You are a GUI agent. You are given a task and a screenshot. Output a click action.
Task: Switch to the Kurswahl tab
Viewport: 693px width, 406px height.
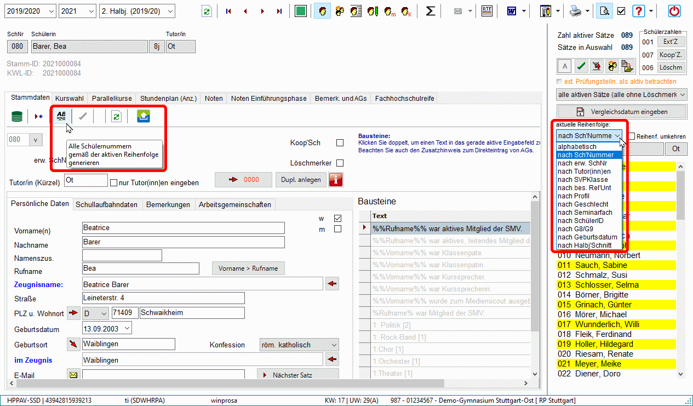point(70,99)
